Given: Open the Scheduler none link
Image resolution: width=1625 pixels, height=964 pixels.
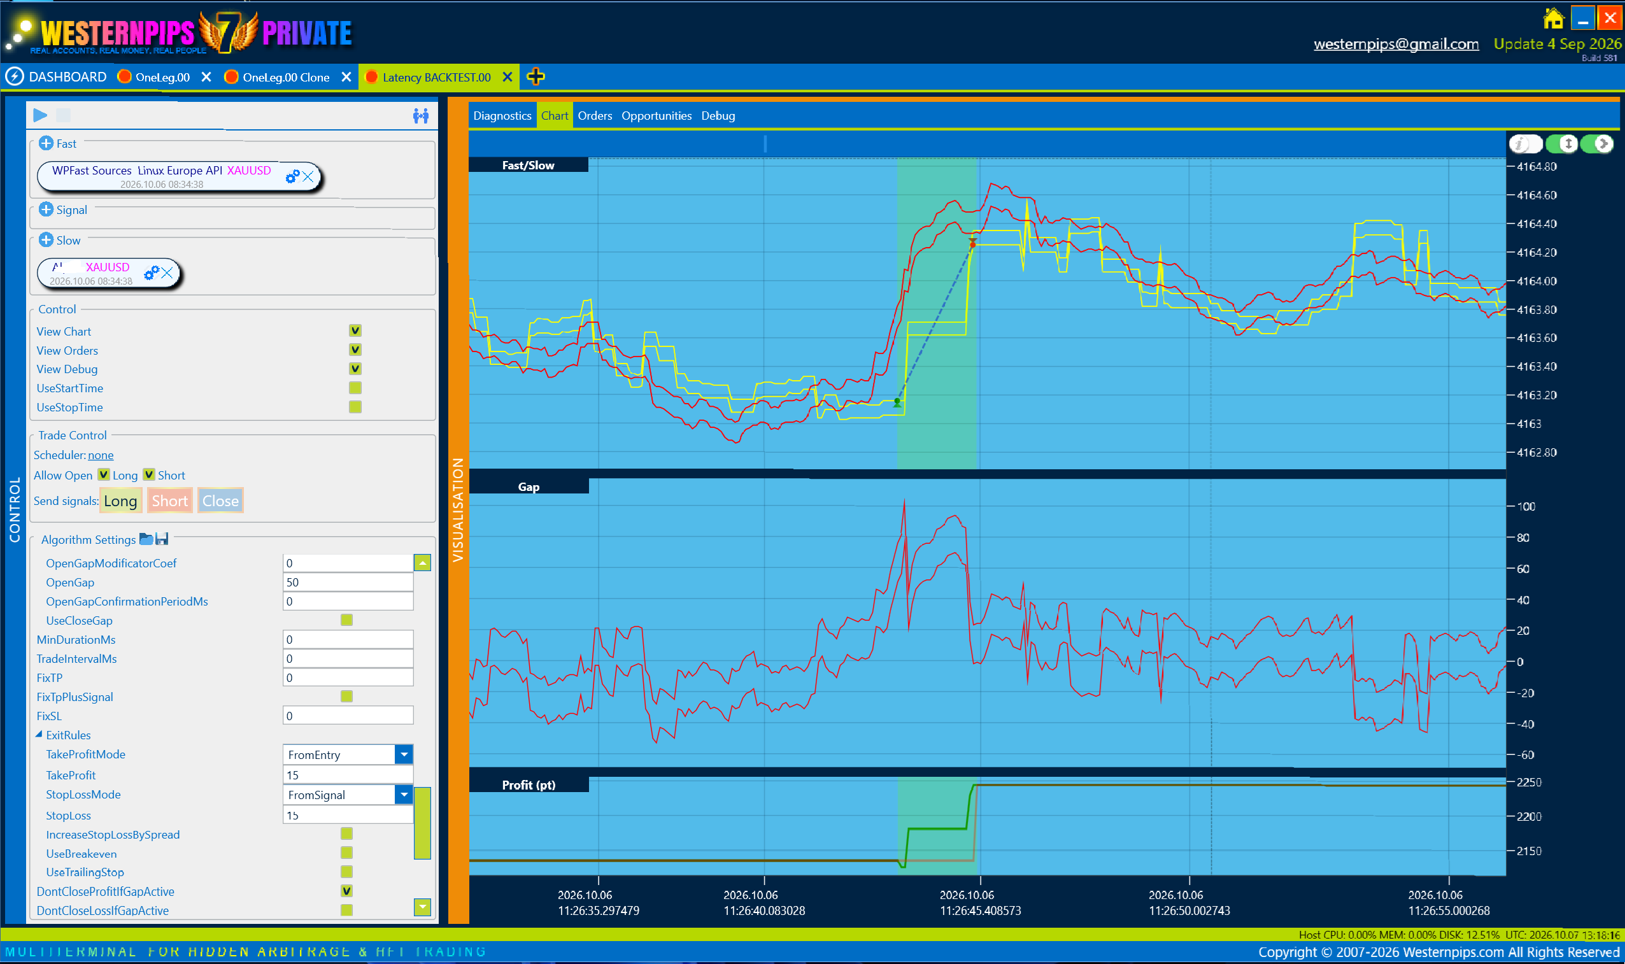Looking at the screenshot, I should [101, 455].
